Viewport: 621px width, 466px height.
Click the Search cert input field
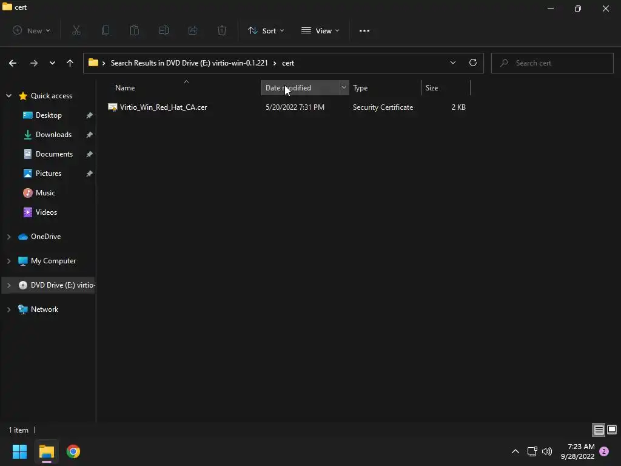pos(552,63)
